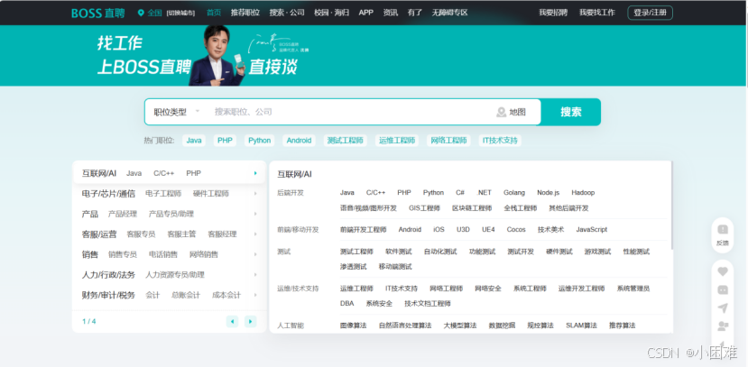Image resolution: width=748 pixels, height=367 pixels.
Task: Select the 测试工程师 hot position tag
Action: coord(345,141)
